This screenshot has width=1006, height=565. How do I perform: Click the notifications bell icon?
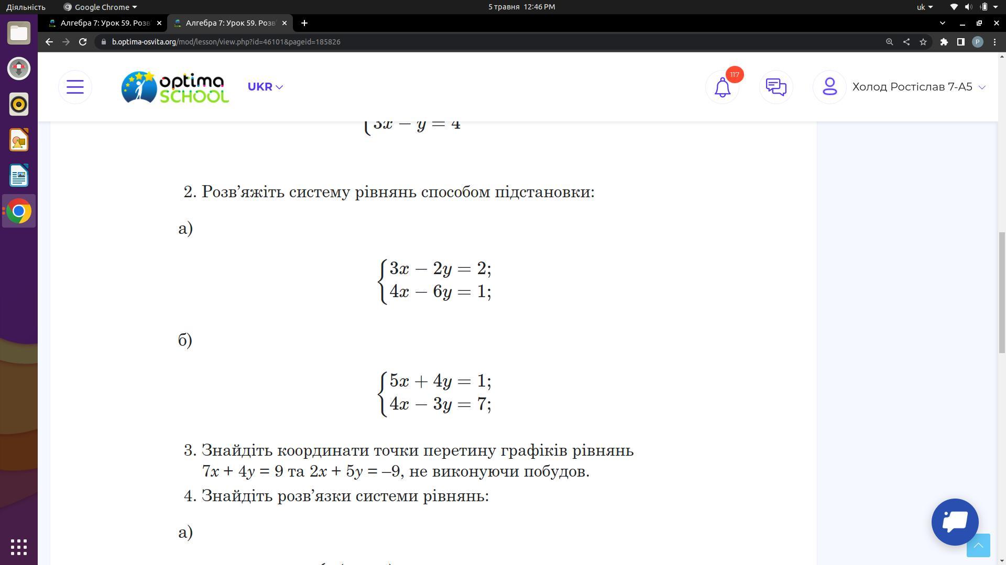(x=723, y=87)
